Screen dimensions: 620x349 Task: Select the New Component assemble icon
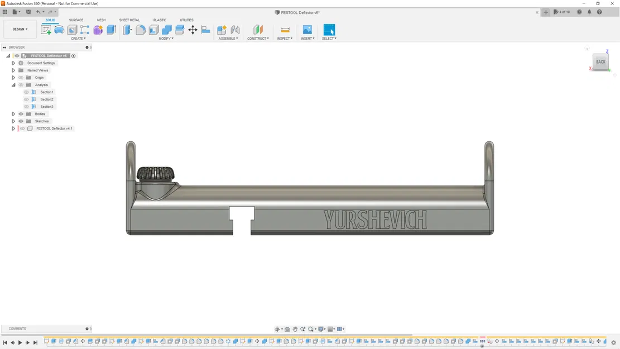(222, 30)
